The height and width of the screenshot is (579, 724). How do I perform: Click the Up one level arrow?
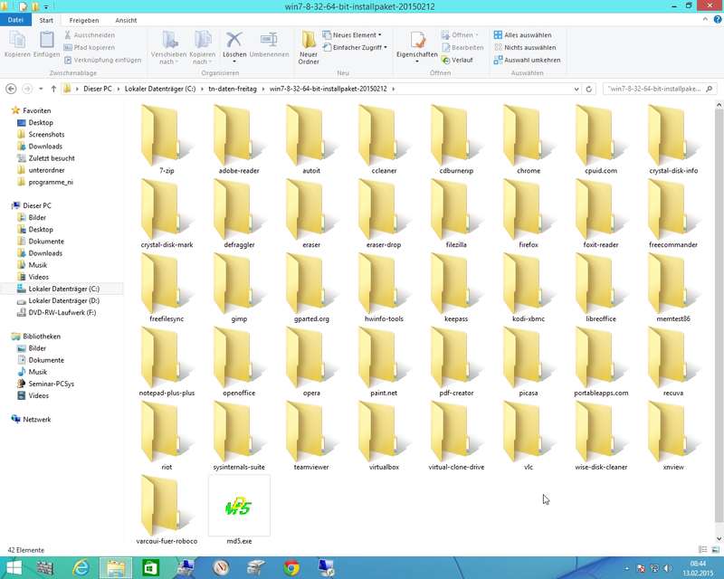pos(53,90)
